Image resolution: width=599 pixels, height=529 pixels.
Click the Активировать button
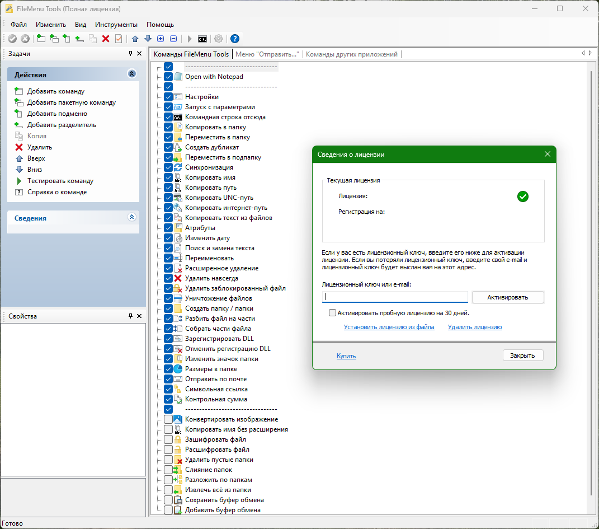[x=508, y=297]
